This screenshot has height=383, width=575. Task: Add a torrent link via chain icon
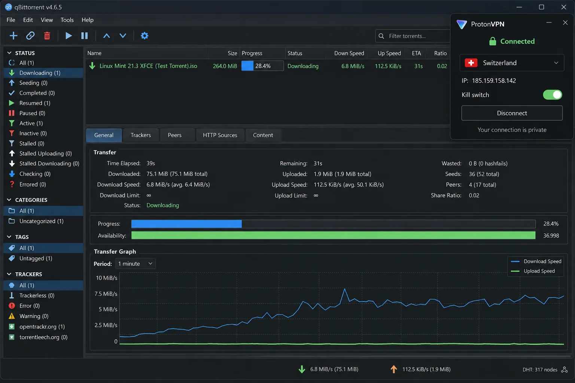tap(30, 36)
